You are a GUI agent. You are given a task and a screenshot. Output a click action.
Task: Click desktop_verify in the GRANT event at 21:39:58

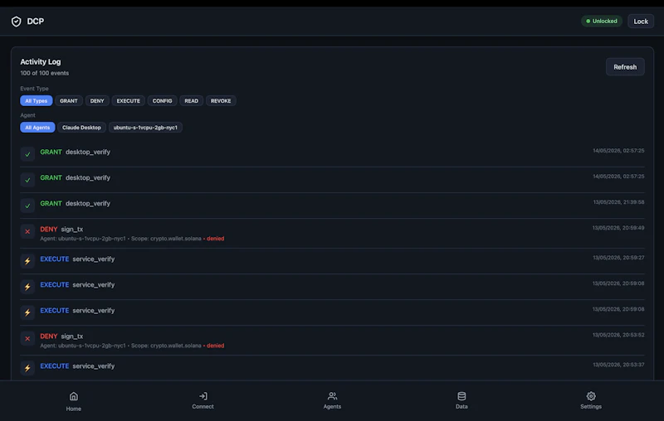click(x=88, y=203)
